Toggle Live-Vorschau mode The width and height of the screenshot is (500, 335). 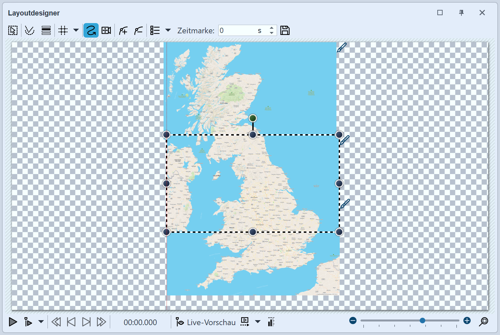point(206,322)
